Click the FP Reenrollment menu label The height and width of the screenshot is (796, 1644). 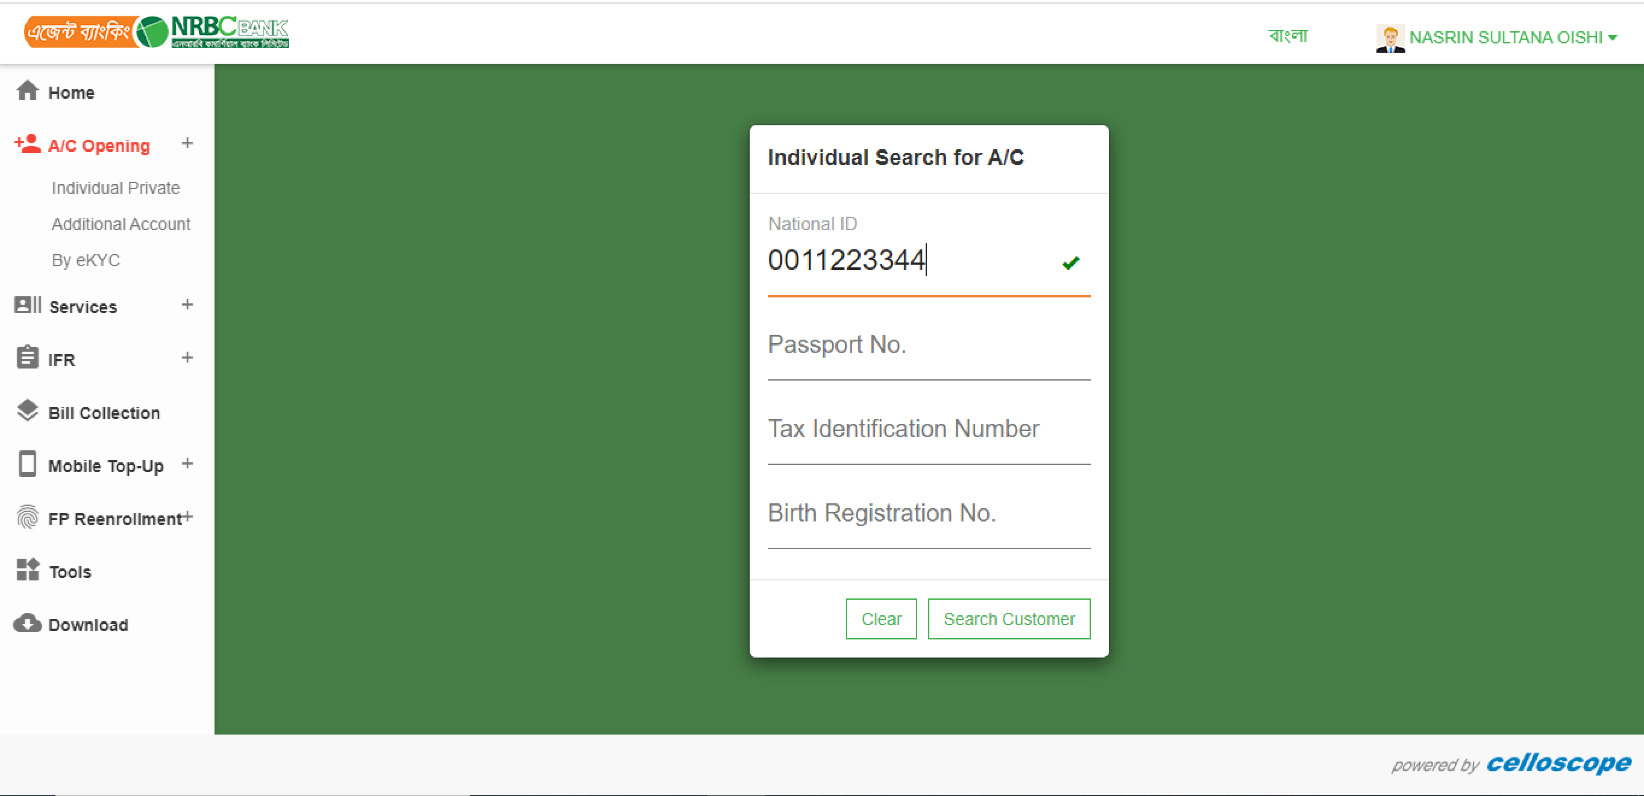(x=115, y=519)
